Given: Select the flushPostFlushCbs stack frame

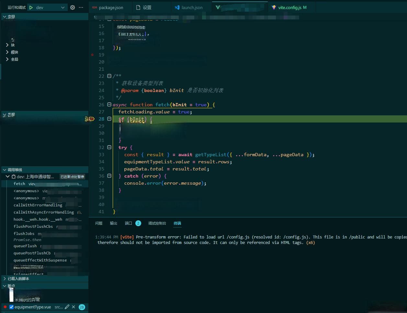Looking at the screenshot, I should click(x=45, y=226).
